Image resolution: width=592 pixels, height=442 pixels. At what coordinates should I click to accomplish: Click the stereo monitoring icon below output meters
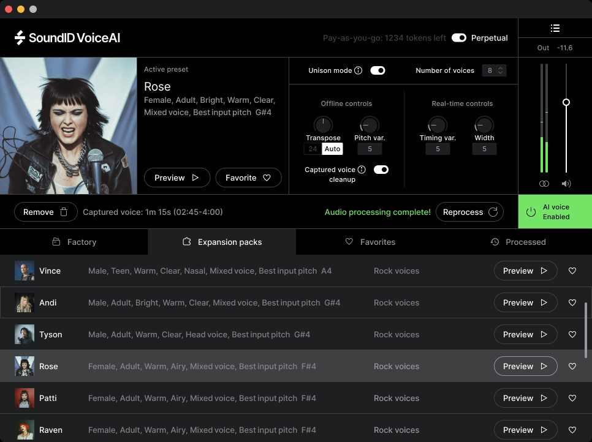(544, 183)
